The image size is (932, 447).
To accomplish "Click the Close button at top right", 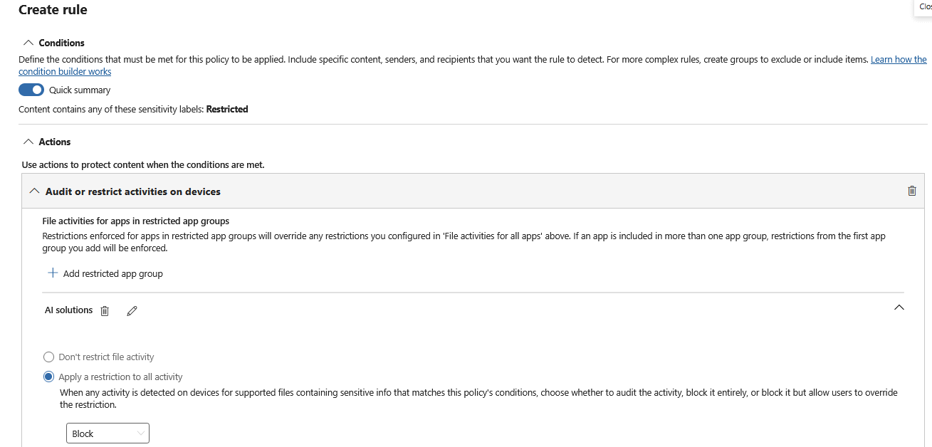I will 924,6.
